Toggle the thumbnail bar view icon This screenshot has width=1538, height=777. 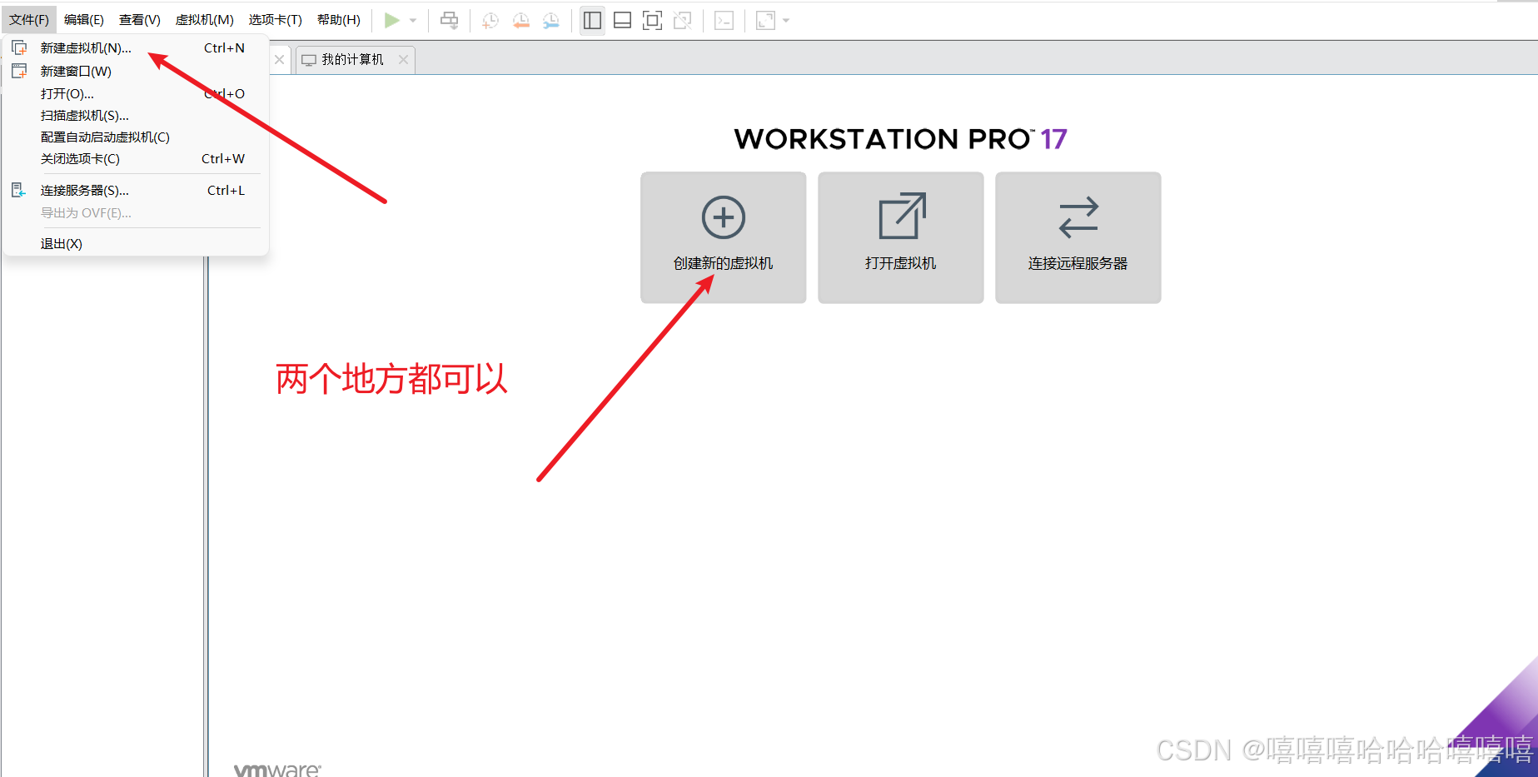(x=622, y=21)
